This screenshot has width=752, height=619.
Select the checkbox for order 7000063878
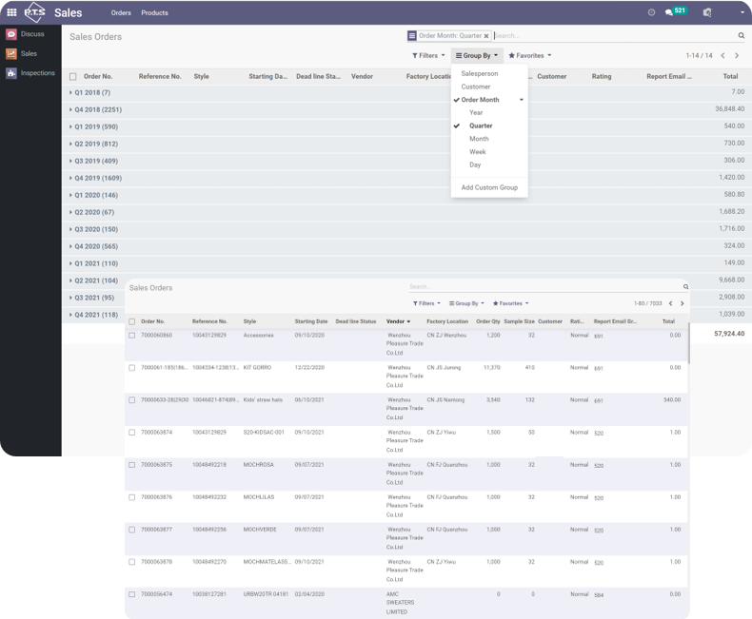point(132,562)
